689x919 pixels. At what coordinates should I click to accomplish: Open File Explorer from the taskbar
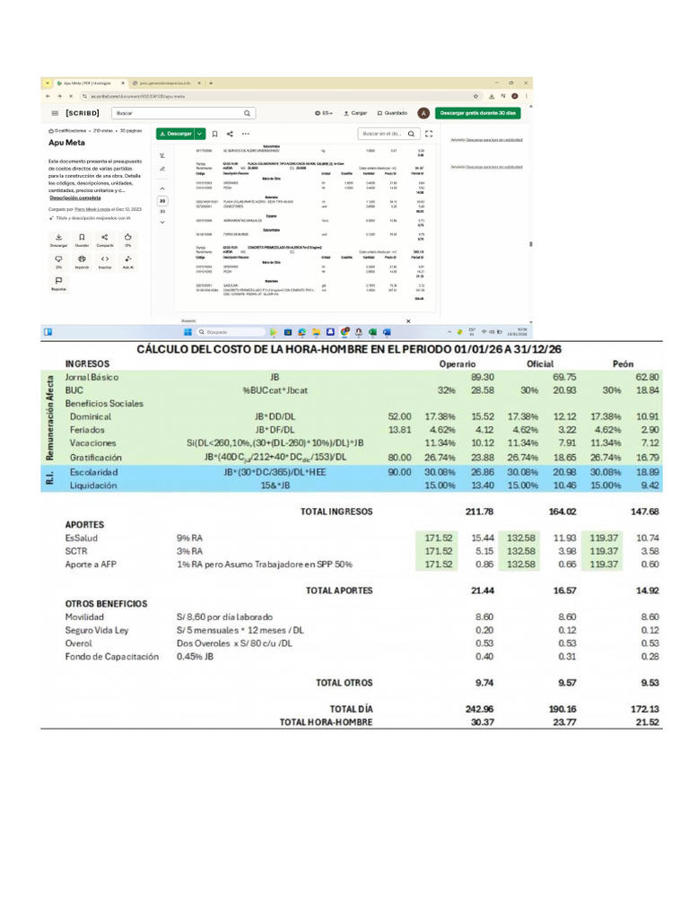tap(316, 332)
